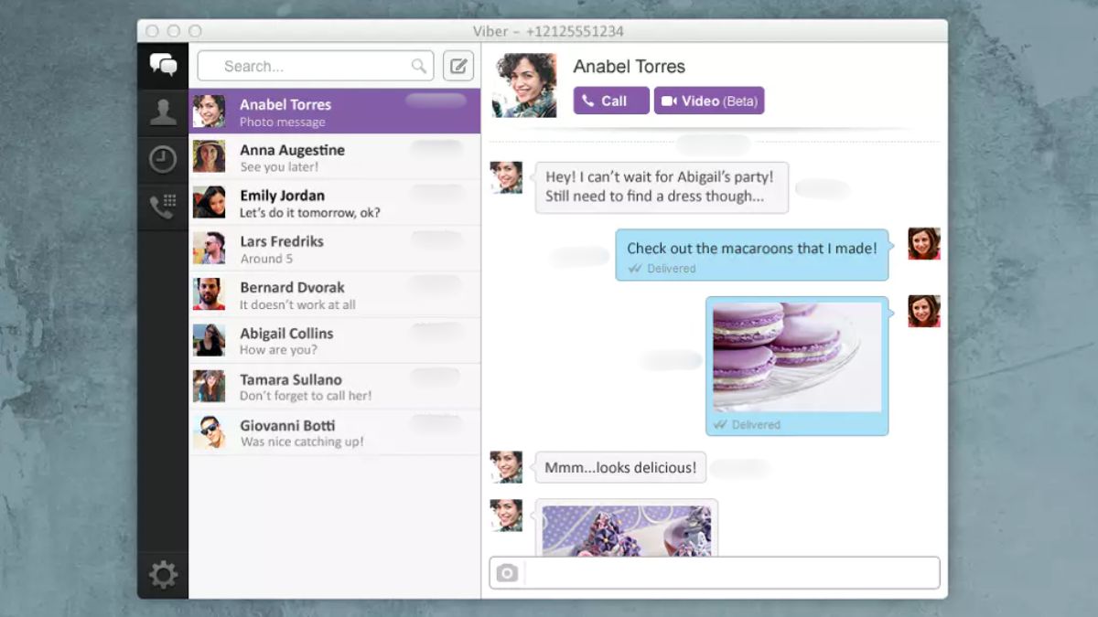The image size is (1098, 617).
Task: Click 'It doesn't work at all' preview
Action: pos(297,304)
